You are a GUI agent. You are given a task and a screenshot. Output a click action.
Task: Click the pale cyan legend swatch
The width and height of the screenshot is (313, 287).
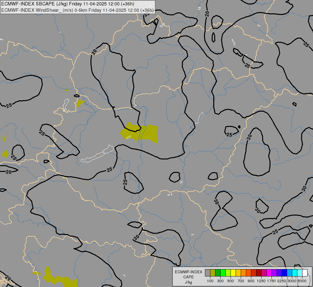[x=300, y=273]
